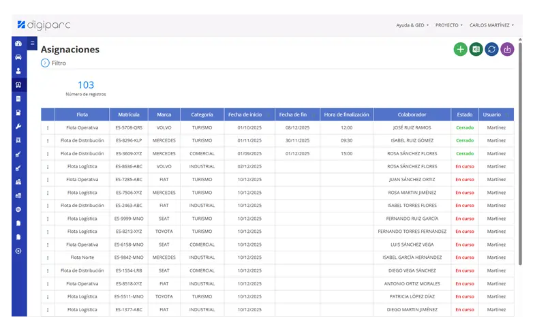The width and height of the screenshot is (535, 331).
Task: Open the gear settings icon in the sidebar
Action: coord(18,251)
